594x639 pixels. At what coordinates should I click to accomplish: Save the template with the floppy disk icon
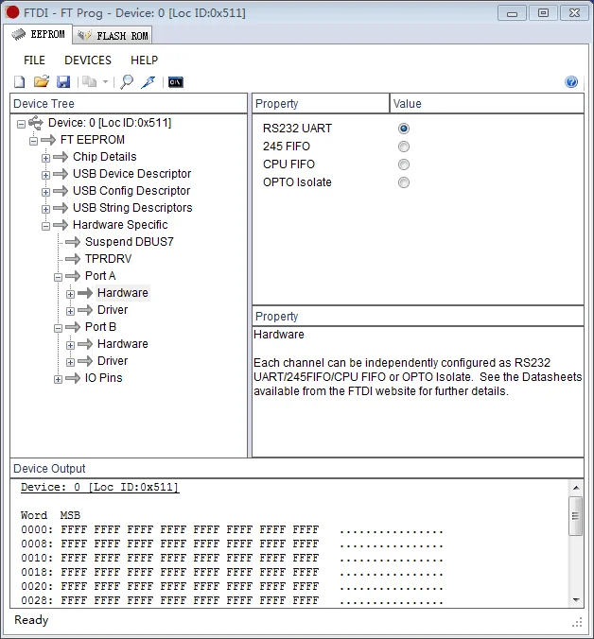63,82
